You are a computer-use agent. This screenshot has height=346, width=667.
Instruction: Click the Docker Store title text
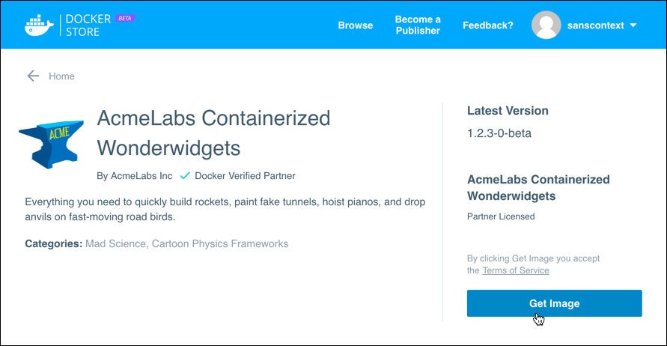tap(88, 25)
